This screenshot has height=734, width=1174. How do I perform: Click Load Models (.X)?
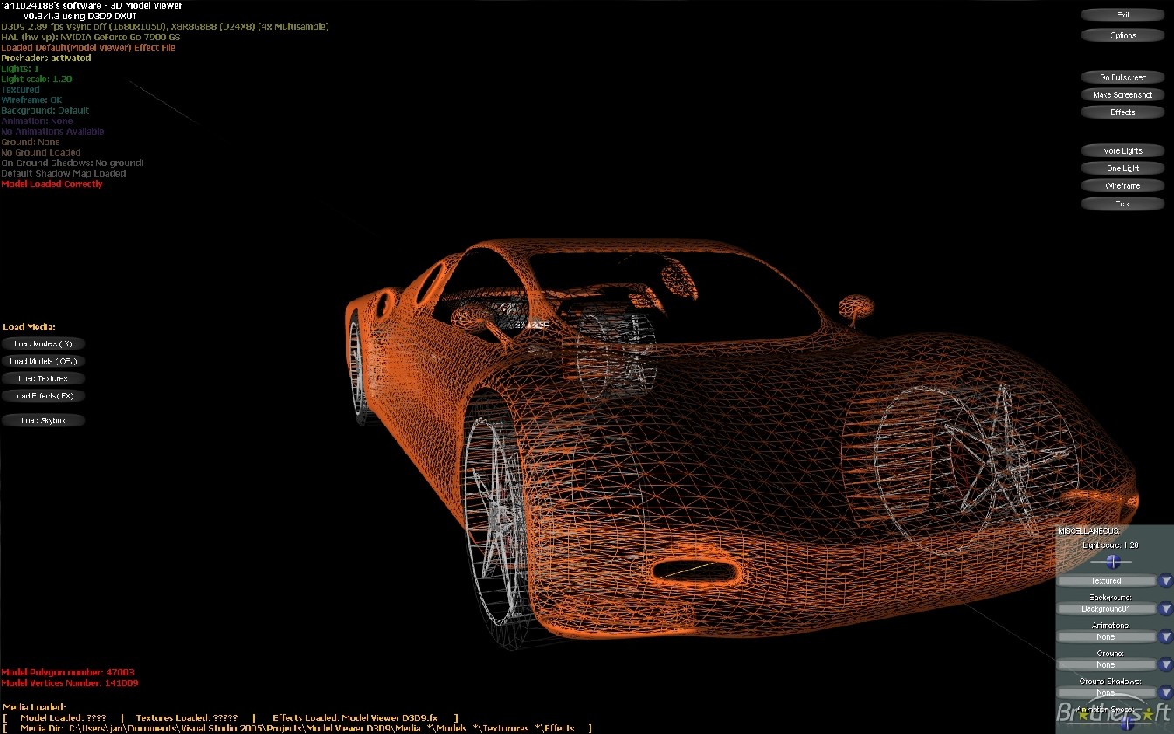click(43, 343)
